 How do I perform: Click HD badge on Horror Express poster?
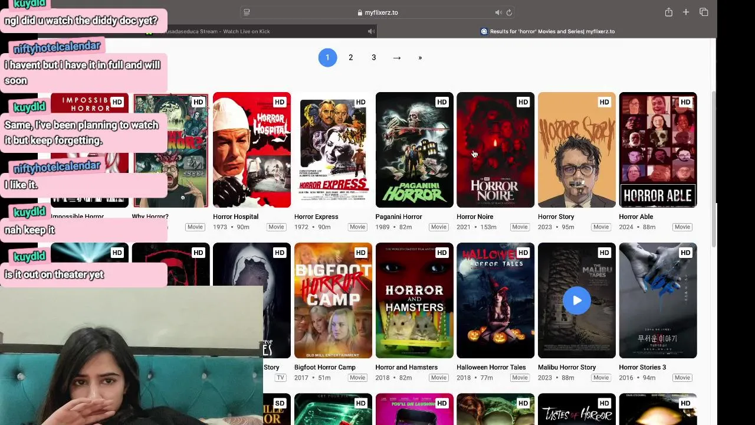pos(360,102)
